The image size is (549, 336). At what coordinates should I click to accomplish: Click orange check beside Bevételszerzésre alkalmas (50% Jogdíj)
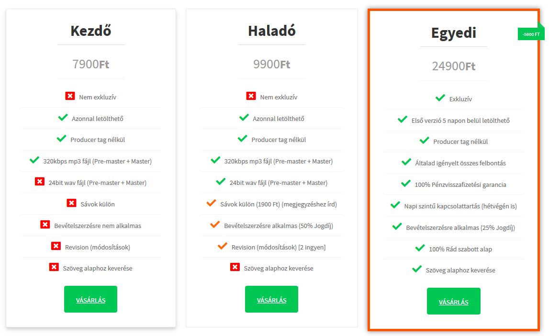[215, 225]
